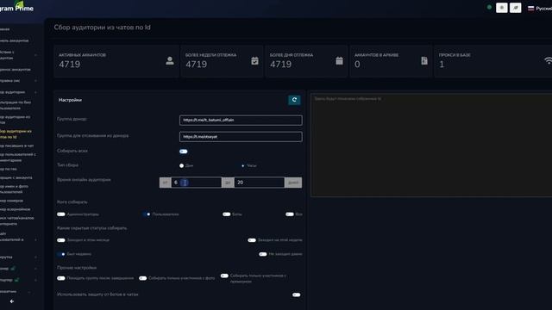Open 'Сбор по гео' sidebar item
552x310 pixels.
tap(9, 169)
